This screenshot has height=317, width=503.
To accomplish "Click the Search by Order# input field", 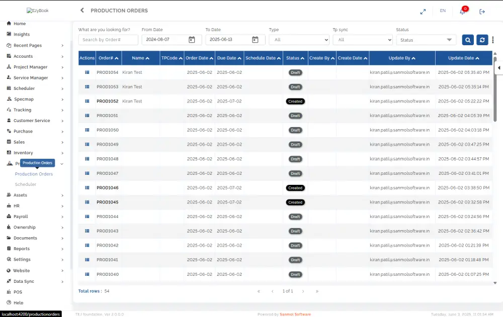I will coord(108,40).
